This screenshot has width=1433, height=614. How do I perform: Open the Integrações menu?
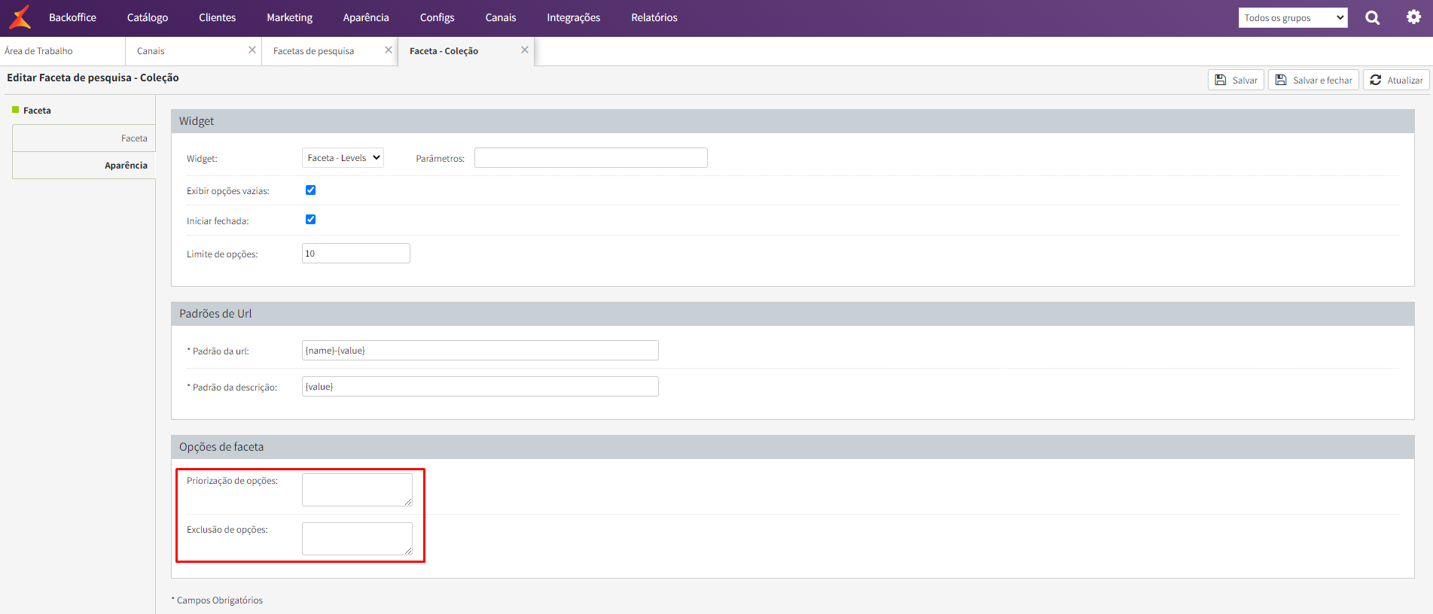573,17
